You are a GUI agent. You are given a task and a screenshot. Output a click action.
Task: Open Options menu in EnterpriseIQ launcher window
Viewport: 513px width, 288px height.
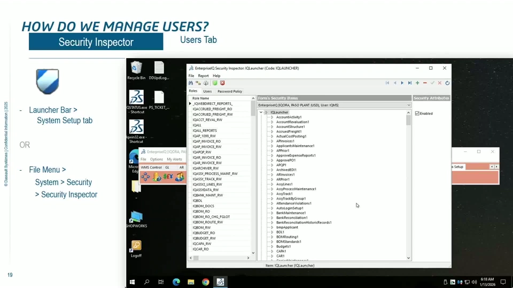tap(157, 159)
